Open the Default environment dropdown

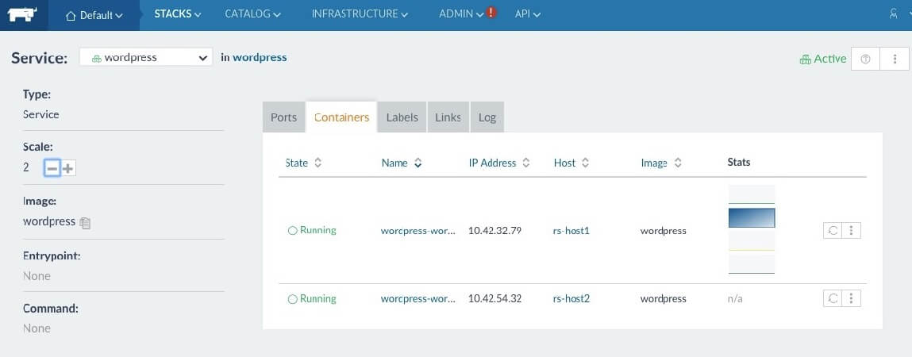(94, 15)
